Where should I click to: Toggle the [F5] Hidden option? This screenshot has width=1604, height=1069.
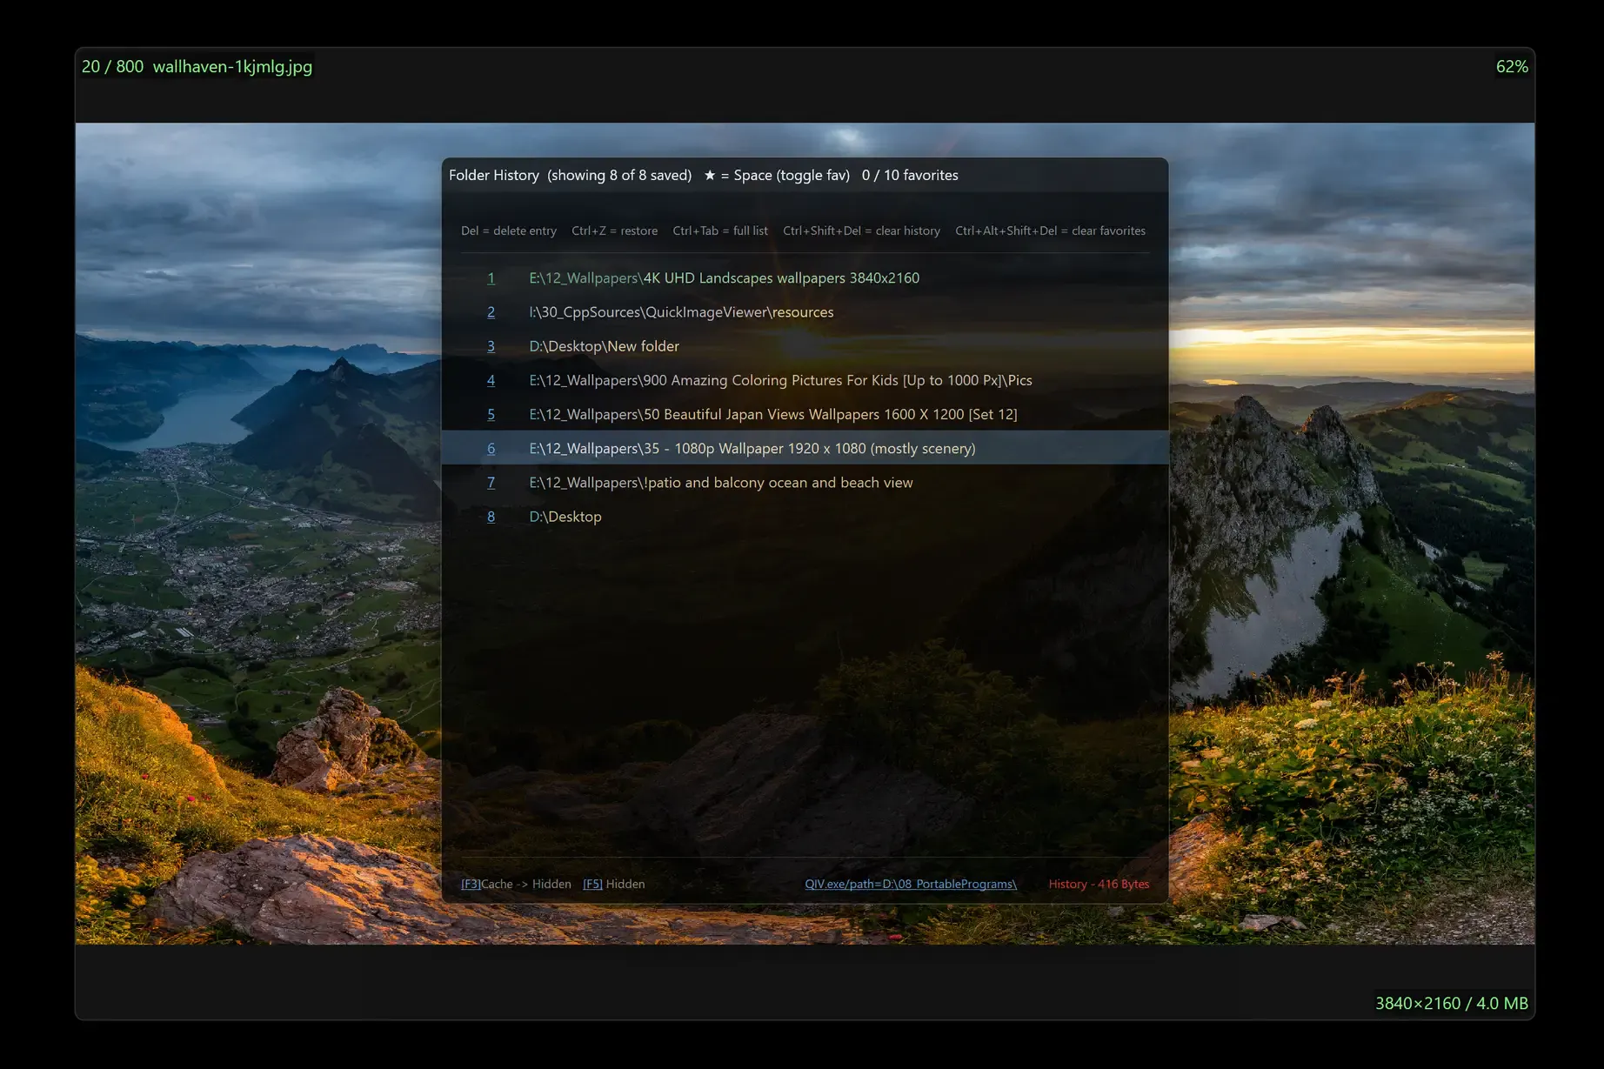coord(613,884)
